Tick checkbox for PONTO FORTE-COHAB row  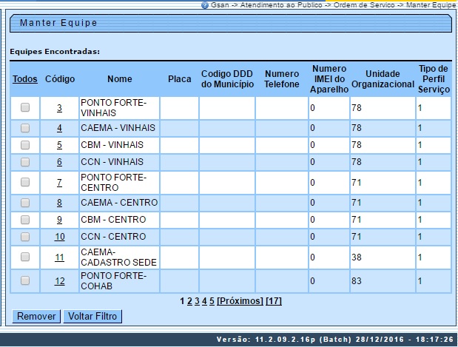tap(25, 280)
